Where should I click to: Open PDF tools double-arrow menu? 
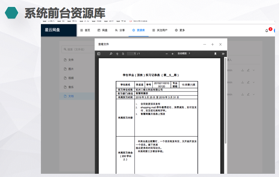pos(223,54)
